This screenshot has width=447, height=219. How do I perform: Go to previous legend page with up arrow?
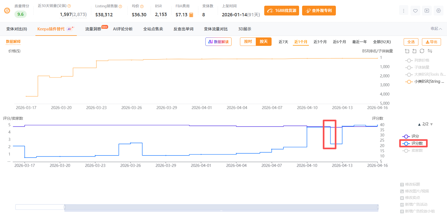point(419,124)
